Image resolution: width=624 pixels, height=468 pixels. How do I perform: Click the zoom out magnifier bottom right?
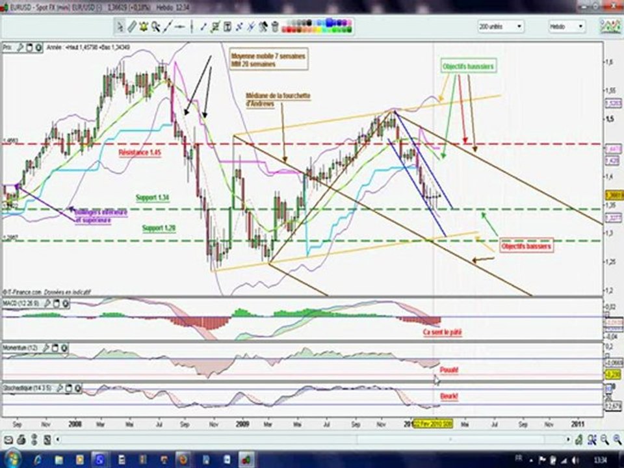click(x=604, y=439)
